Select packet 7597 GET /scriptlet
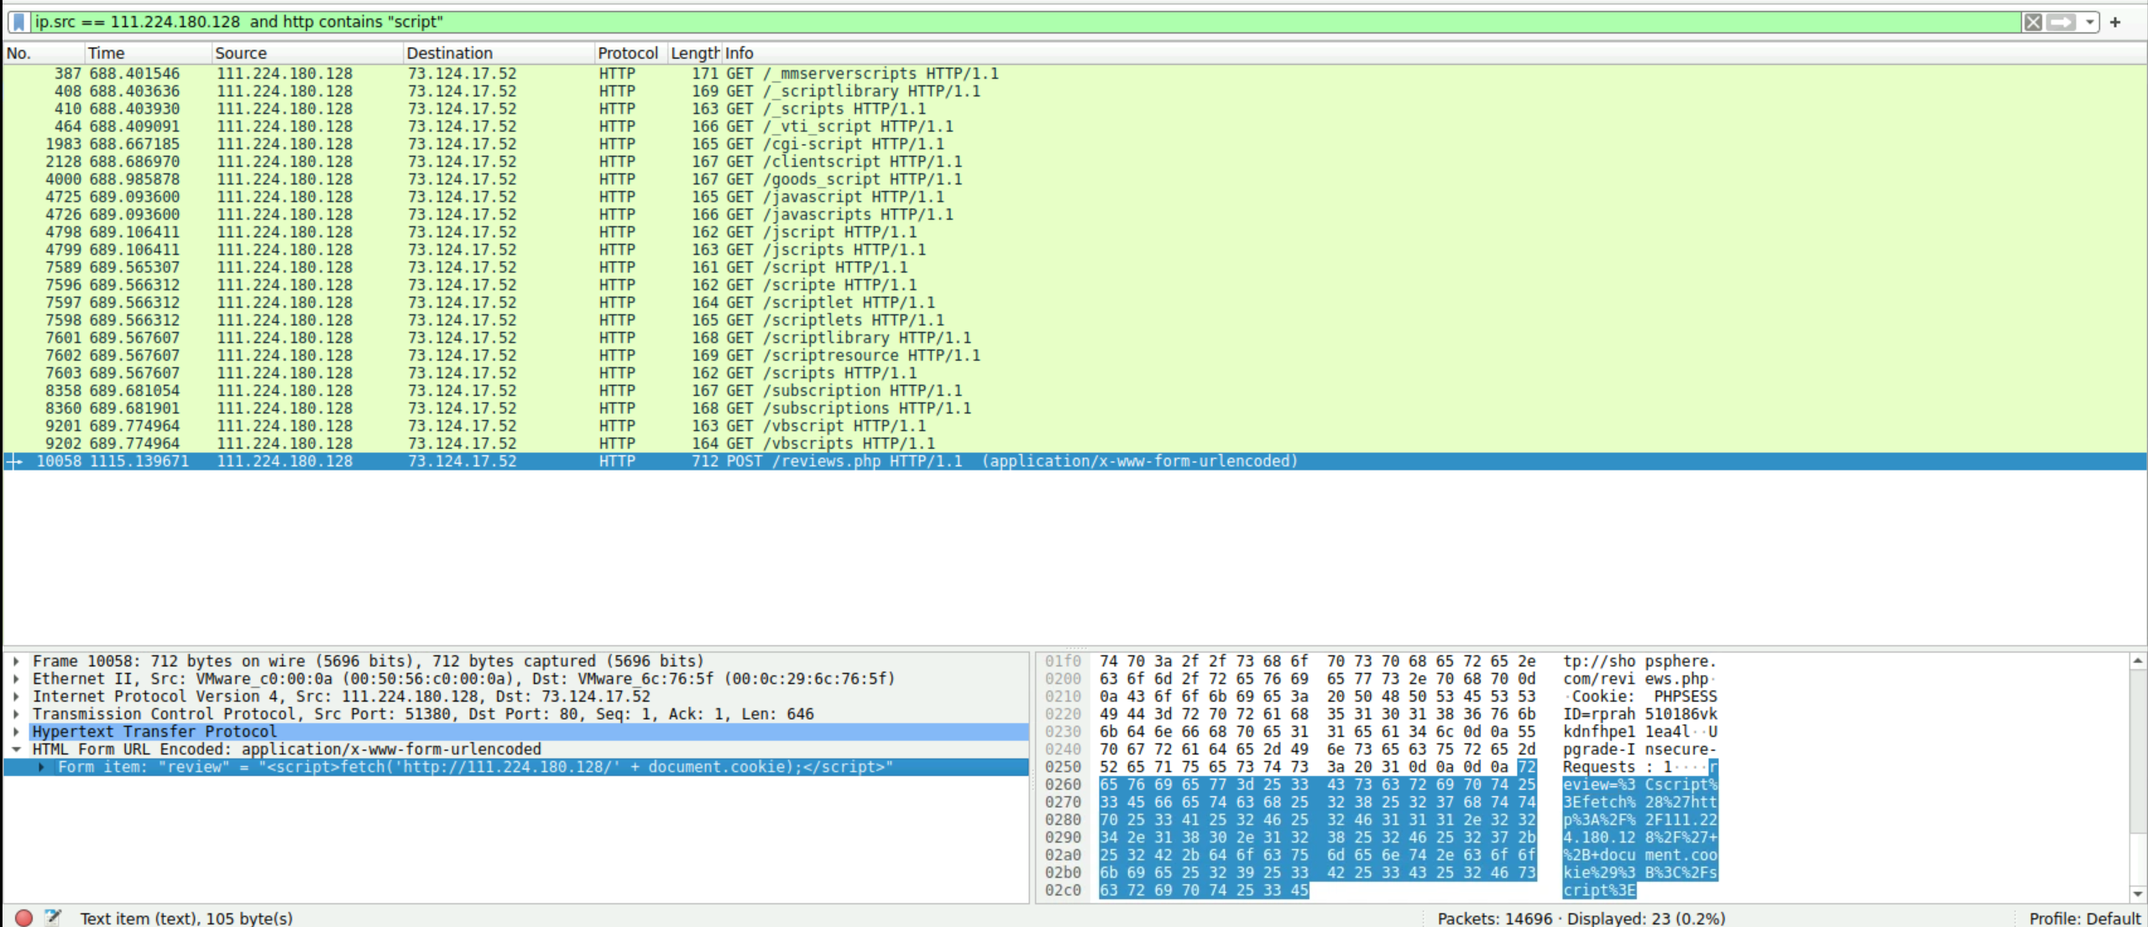Image resolution: width=2148 pixels, height=927 pixels. (1074, 303)
